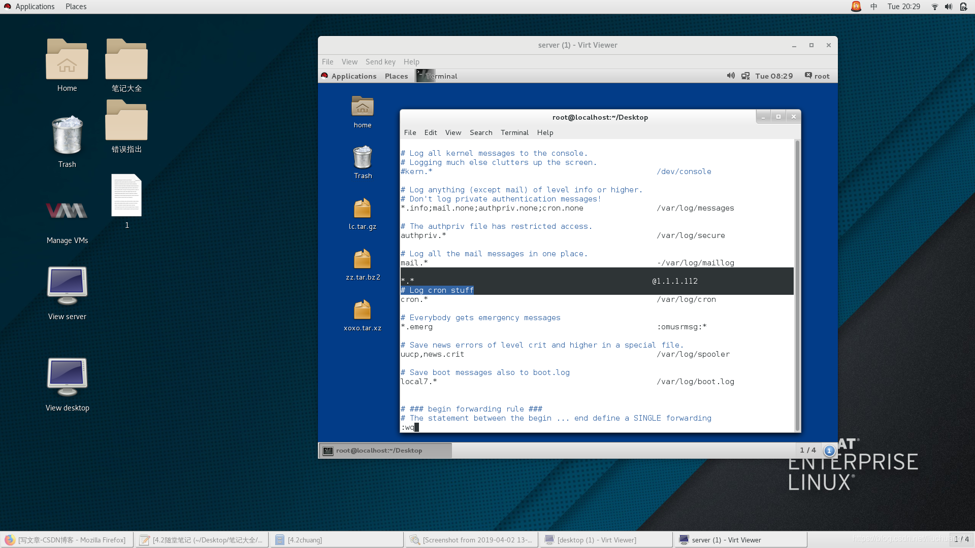Click the Search menu in terminal

point(481,132)
